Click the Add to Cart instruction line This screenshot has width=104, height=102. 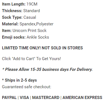point(31,59)
